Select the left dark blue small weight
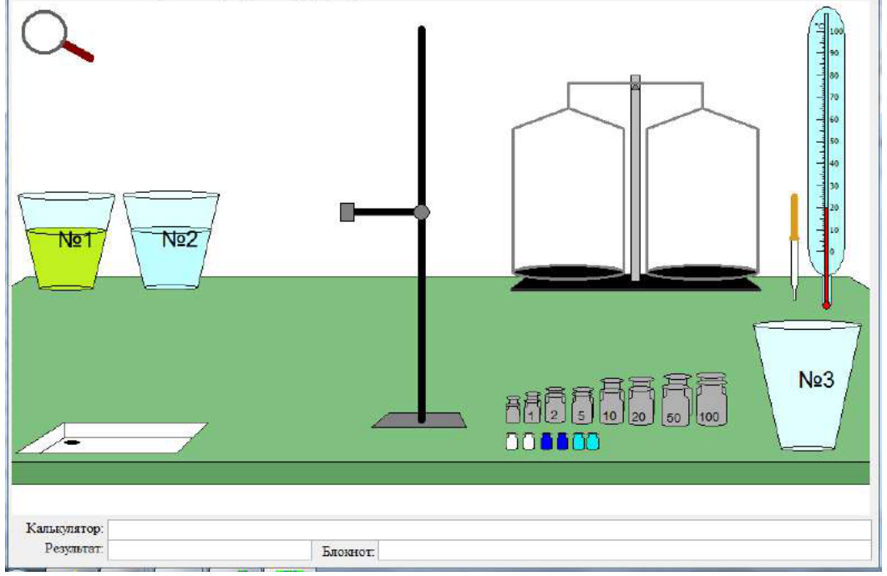Image resolution: width=887 pixels, height=576 pixels. click(x=546, y=442)
